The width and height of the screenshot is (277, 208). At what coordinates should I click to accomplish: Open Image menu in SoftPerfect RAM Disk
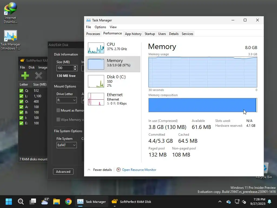(x=43, y=67)
